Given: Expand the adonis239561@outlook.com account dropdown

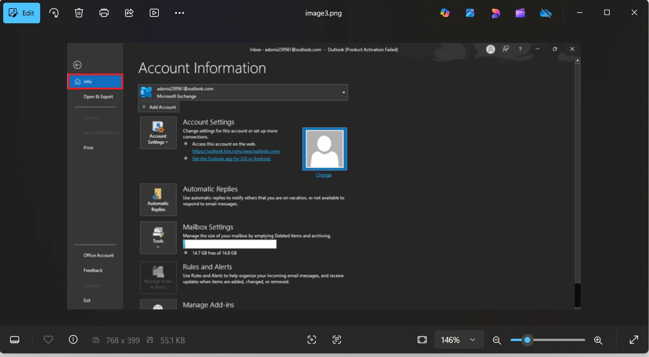Looking at the screenshot, I should tap(243, 92).
